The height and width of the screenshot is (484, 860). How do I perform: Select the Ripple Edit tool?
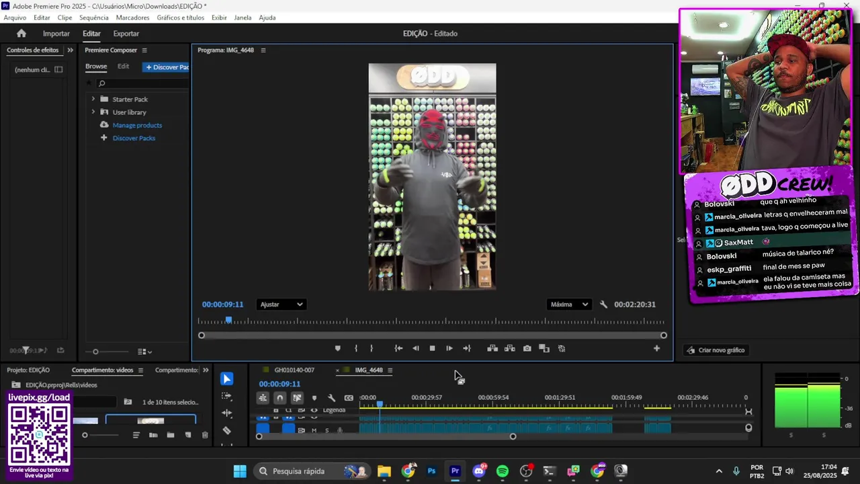click(x=226, y=413)
